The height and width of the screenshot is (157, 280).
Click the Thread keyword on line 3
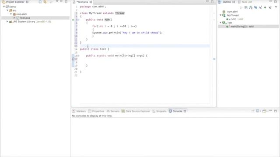coord(120,13)
